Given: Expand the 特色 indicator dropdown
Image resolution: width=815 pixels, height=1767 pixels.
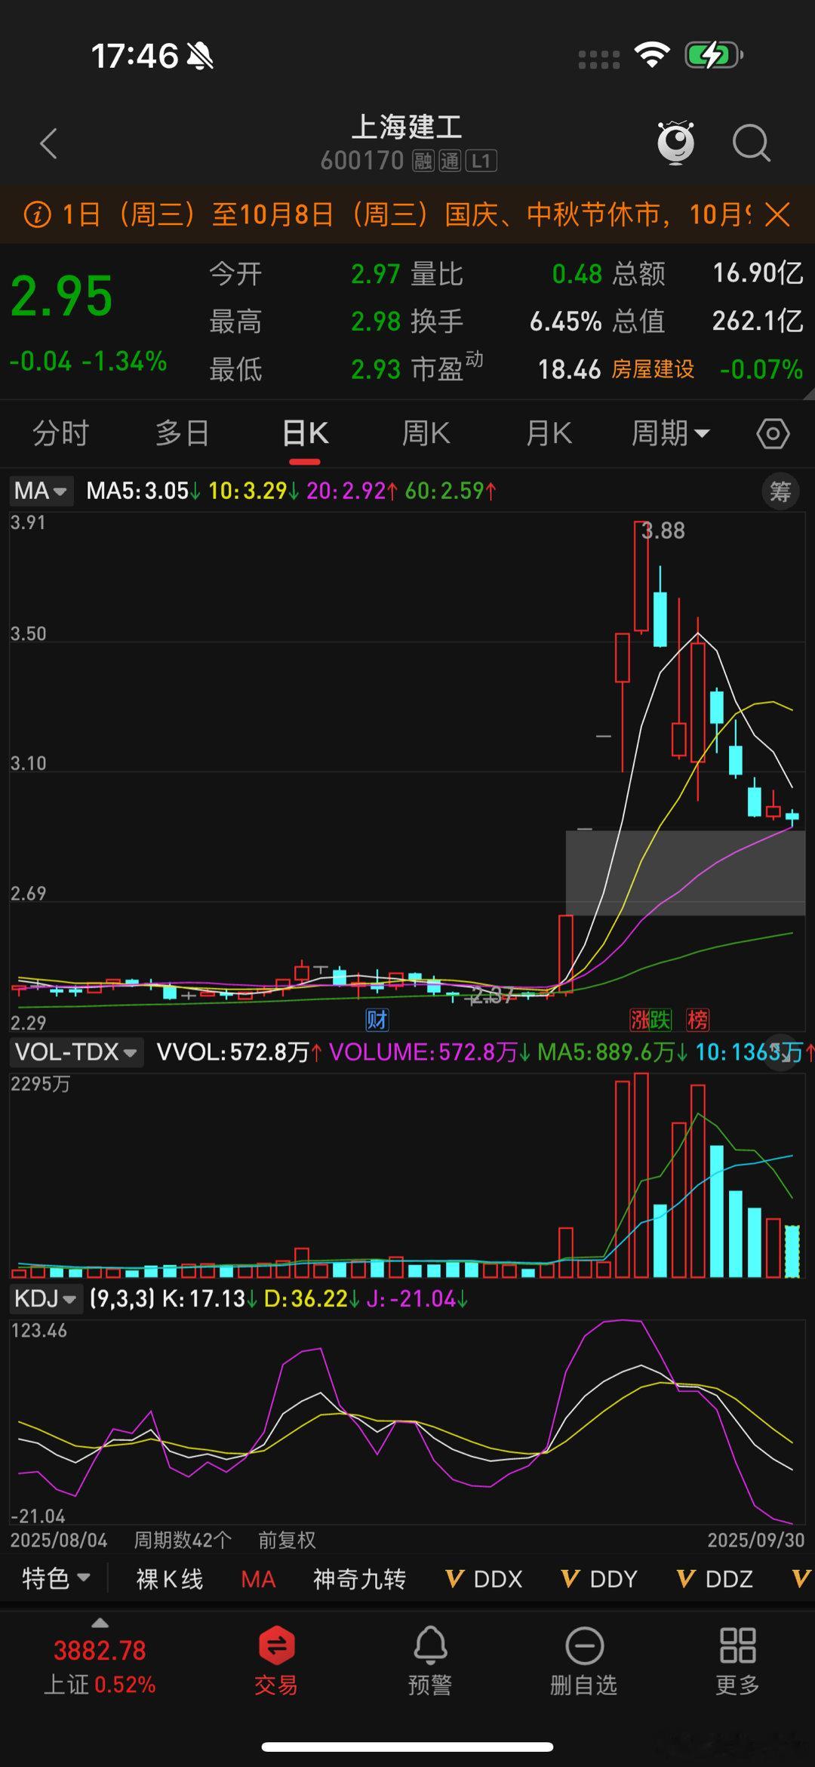Looking at the screenshot, I should click(57, 1579).
